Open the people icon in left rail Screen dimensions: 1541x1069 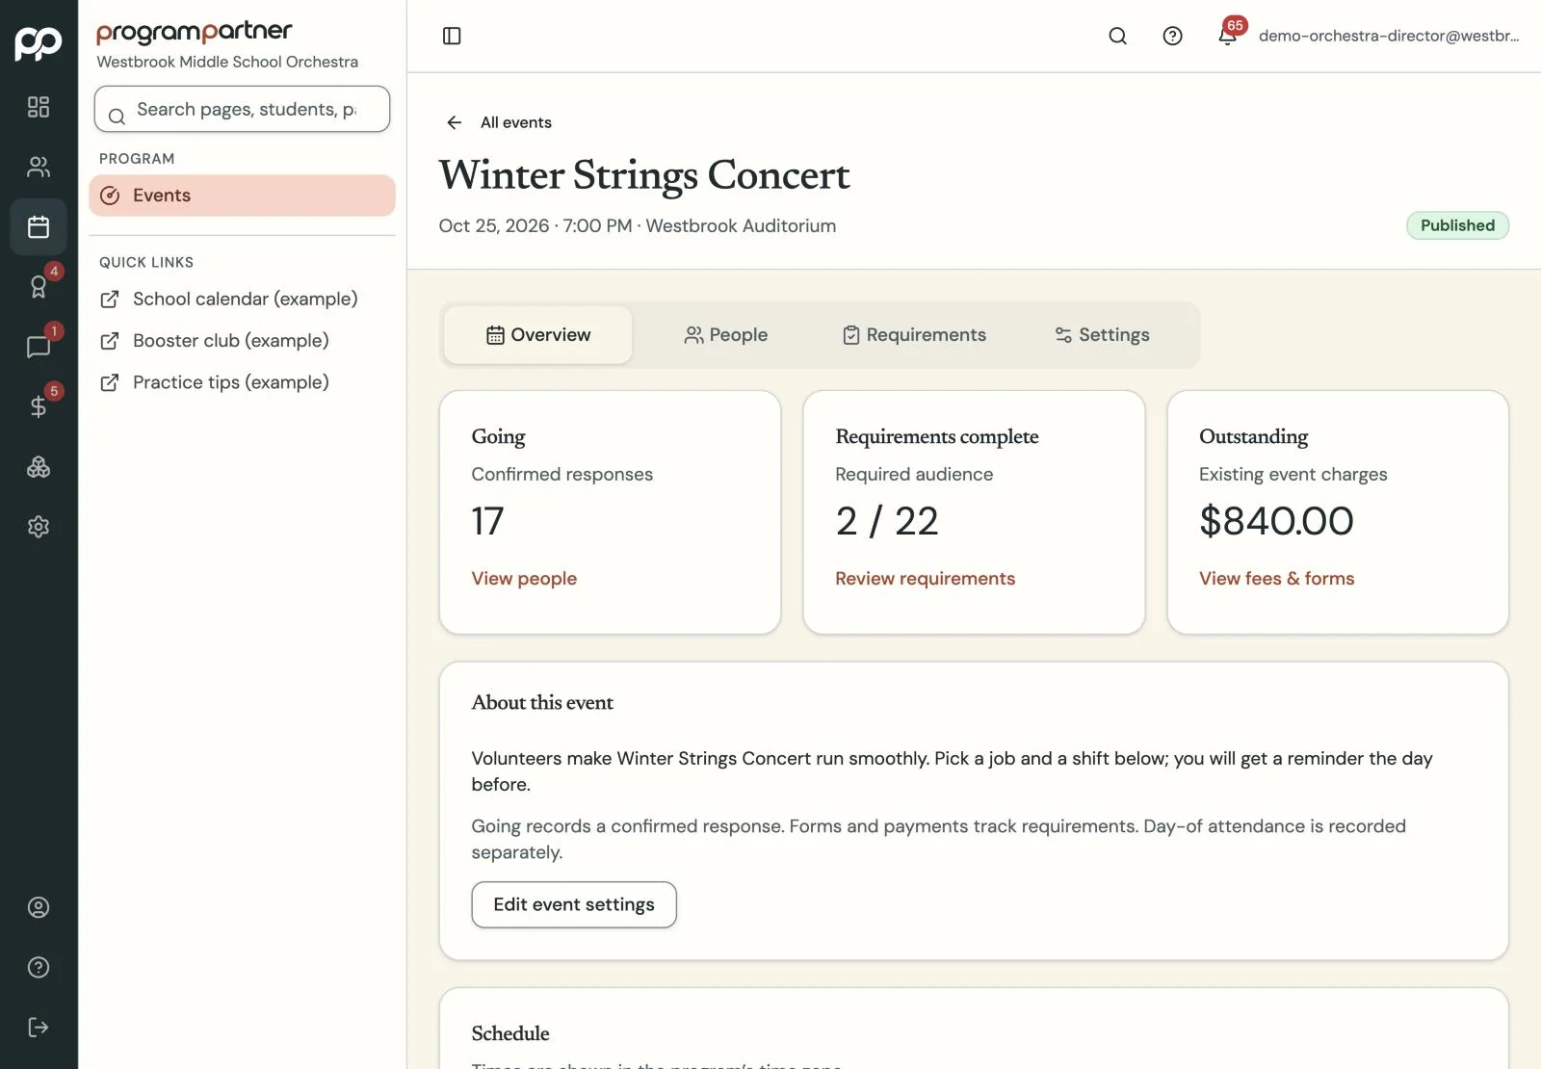pos(39,167)
